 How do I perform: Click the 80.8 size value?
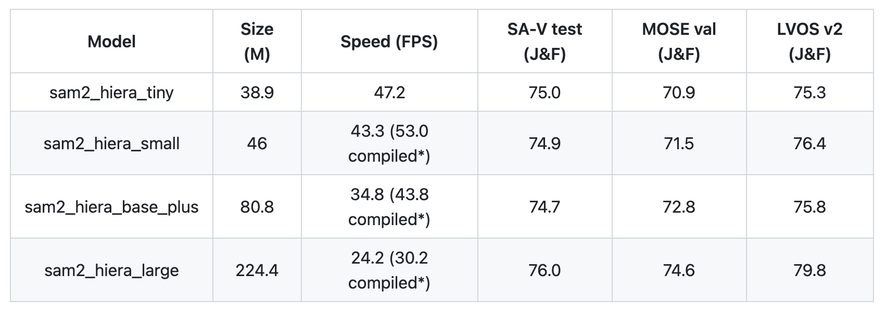coord(257,207)
